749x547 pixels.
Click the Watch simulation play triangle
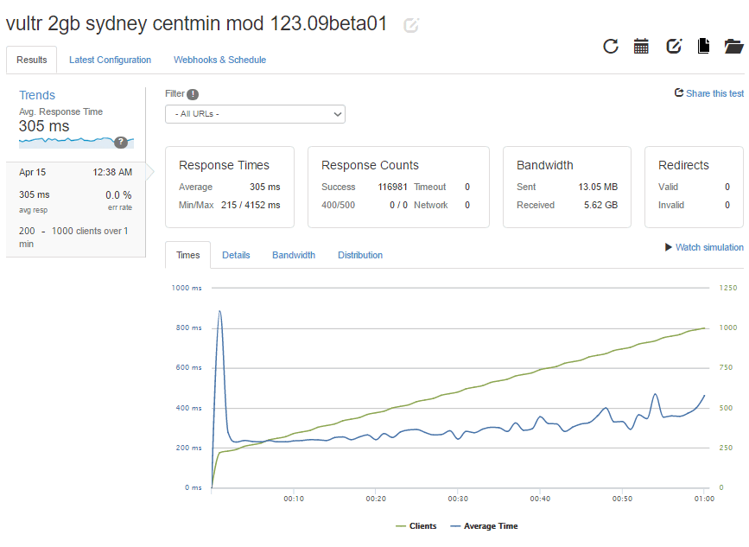(x=669, y=247)
